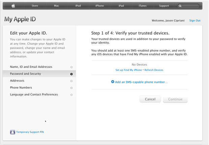Click the 'Edit your Apple ID.' heading
Image resolution: width=209 pixels, height=145 pixels.
tap(29, 33)
